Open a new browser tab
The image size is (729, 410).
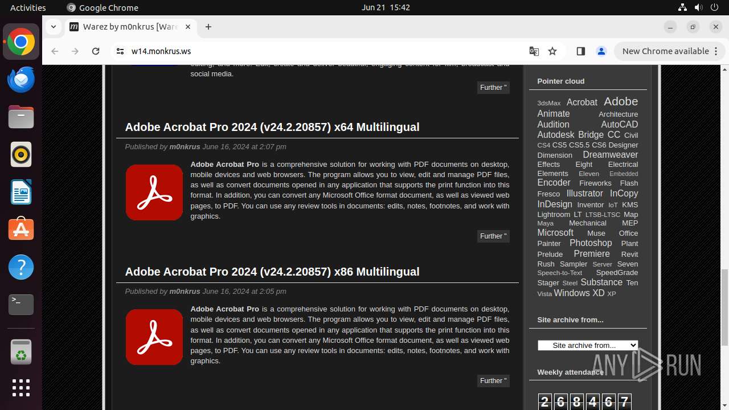(208, 27)
